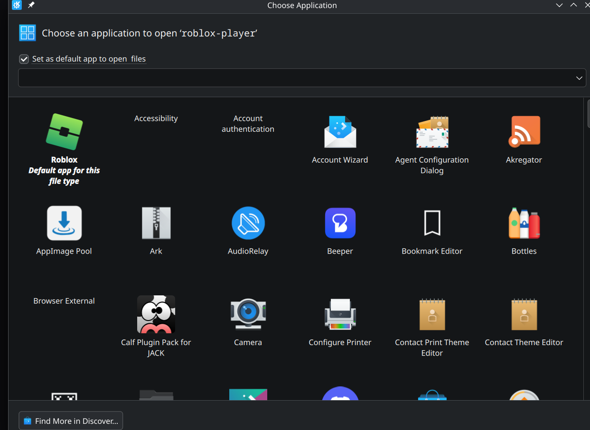
Task: Select the Bottles app icon
Action: click(524, 223)
